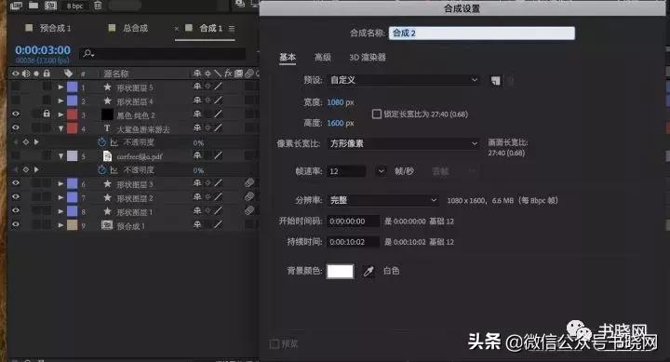670x362 pixels.
Task: Close the 合成 1 tab with x
Action: click(x=177, y=29)
